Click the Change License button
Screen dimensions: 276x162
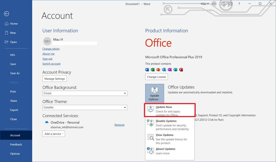pos(157,77)
